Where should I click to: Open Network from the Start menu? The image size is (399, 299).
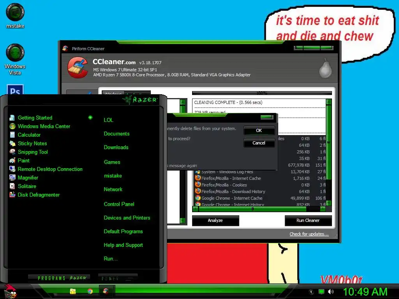pyautogui.click(x=113, y=190)
